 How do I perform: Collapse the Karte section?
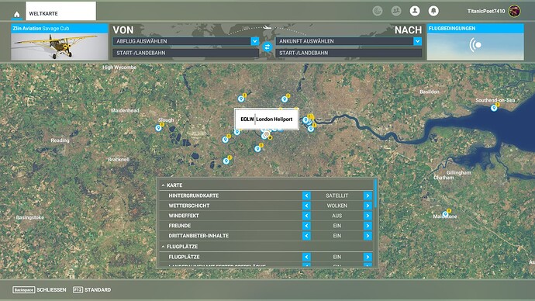pyautogui.click(x=171, y=185)
